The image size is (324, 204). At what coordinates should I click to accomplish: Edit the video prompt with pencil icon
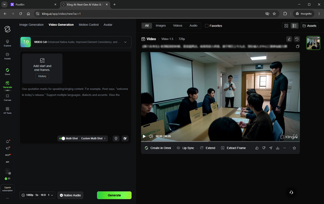click(x=289, y=39)
